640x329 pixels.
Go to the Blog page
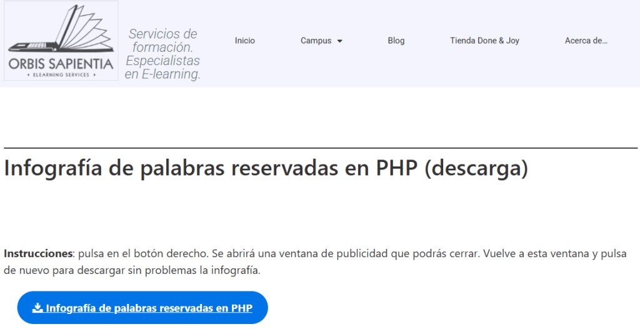396,41
